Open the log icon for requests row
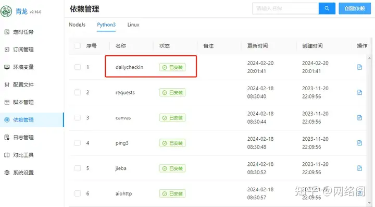 [x=359, y=92]
